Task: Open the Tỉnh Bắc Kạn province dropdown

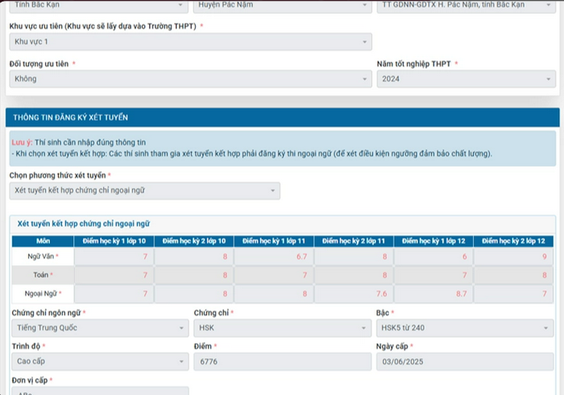Action: (98, 6)
